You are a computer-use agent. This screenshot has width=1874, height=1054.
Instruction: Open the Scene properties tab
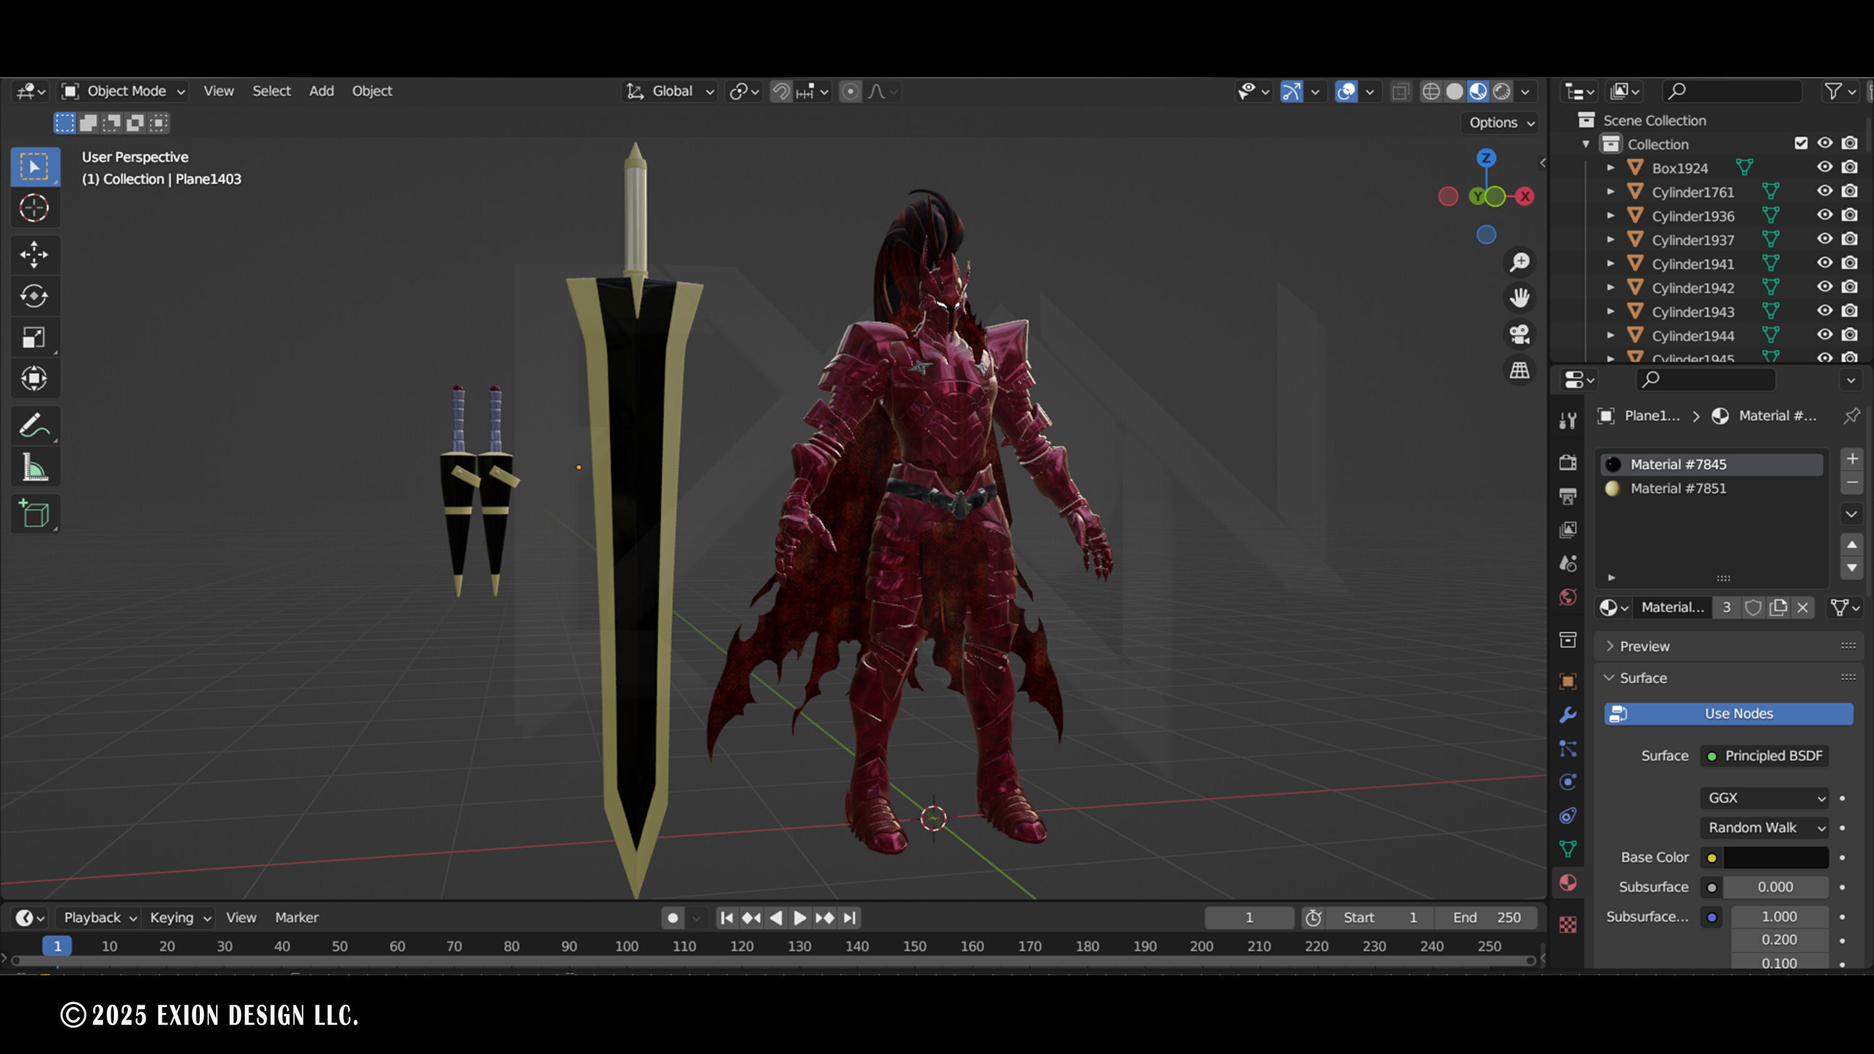1568,564
